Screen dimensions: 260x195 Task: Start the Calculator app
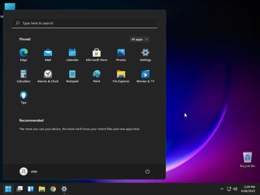(24, 76)
